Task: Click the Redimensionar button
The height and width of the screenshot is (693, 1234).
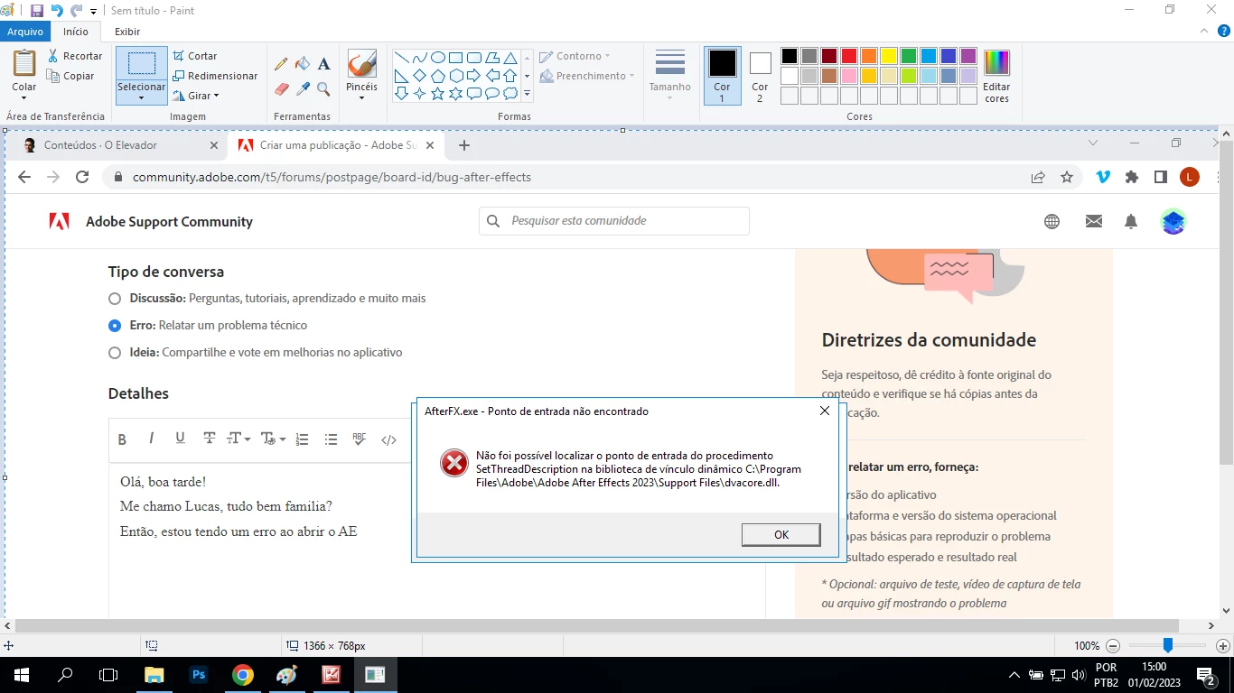Action: (215, 76)
